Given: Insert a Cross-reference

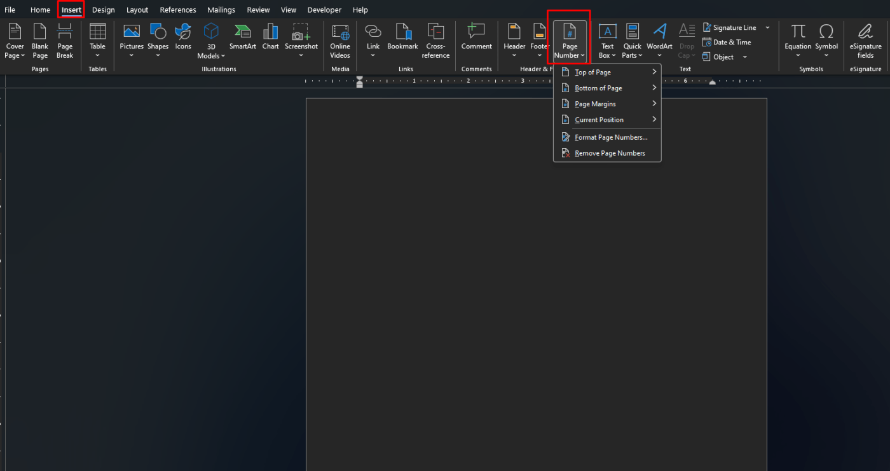Looking at the screenshot, I should (x=435, y=42).
